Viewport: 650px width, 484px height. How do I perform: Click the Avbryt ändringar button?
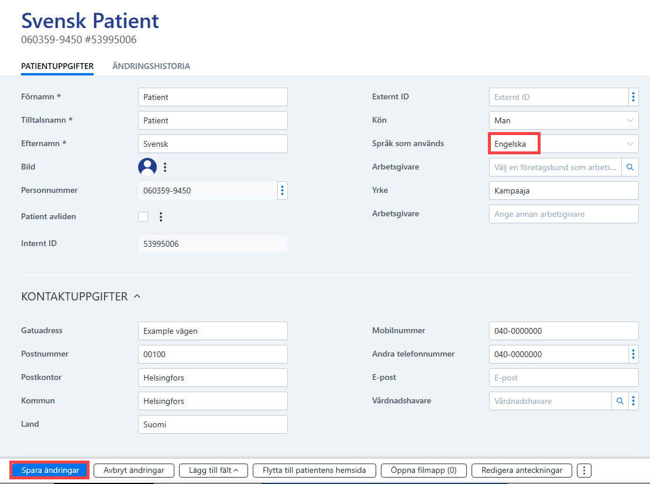[134, 471]
